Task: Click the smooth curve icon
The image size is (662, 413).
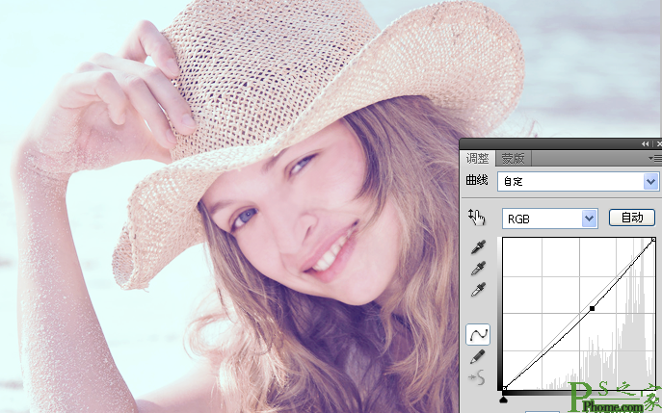Action: pos(478,377)
